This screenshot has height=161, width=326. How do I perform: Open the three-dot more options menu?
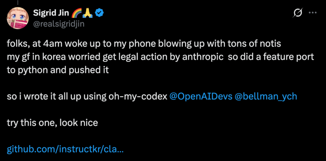tap(312, 13)
